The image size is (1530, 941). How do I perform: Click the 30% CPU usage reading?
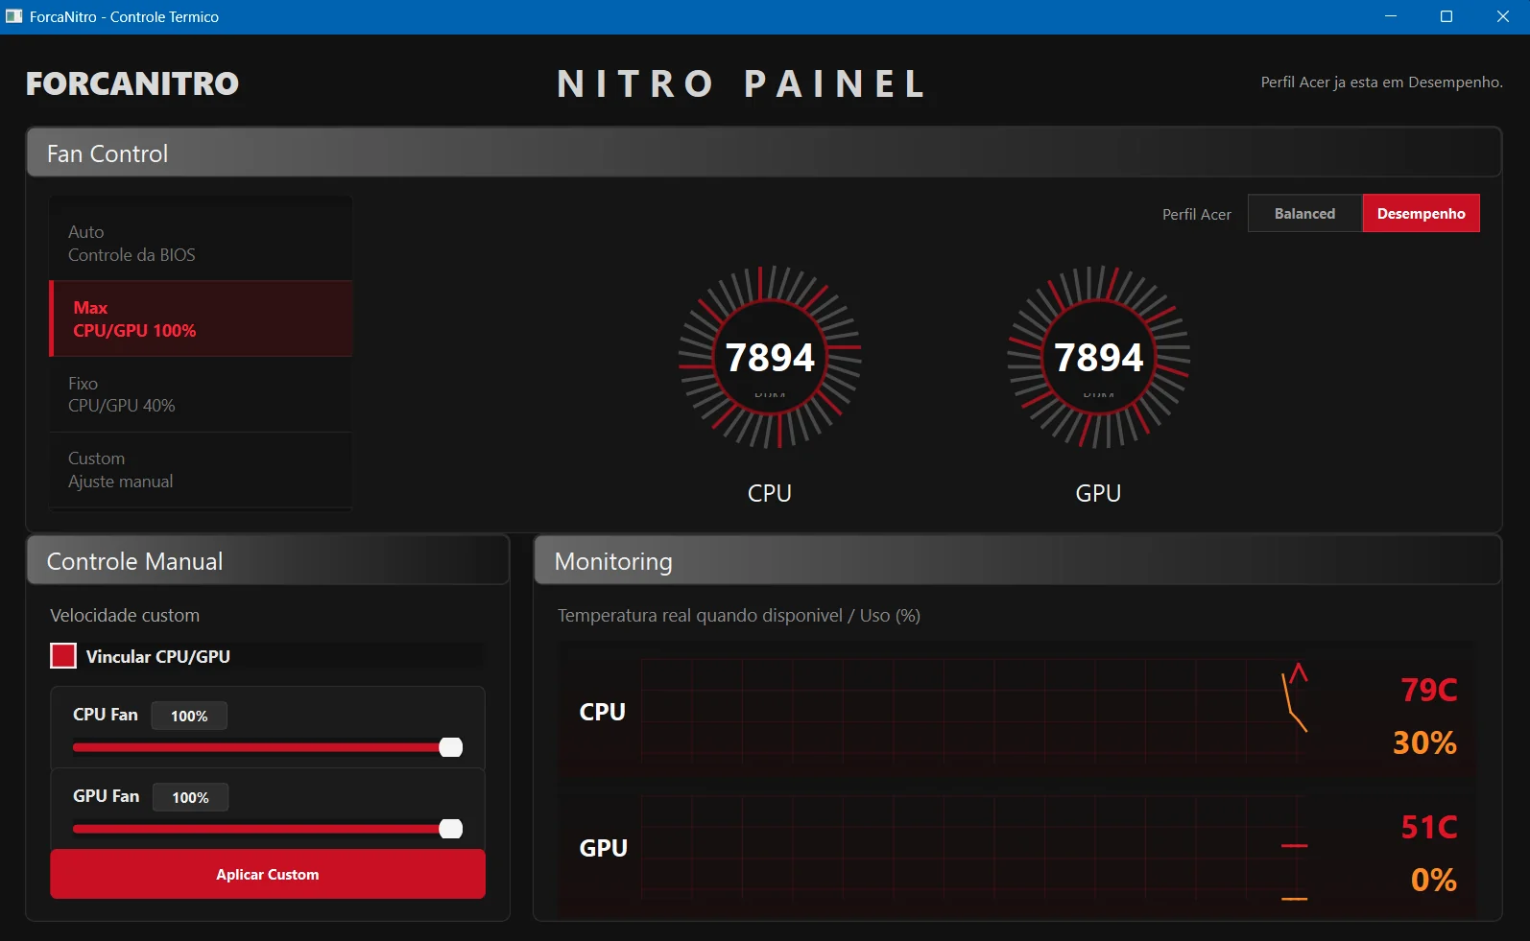[1424, 742]
